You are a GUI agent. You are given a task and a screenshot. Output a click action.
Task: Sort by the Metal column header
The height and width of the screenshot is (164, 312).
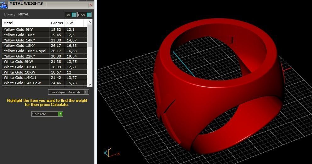25,23
